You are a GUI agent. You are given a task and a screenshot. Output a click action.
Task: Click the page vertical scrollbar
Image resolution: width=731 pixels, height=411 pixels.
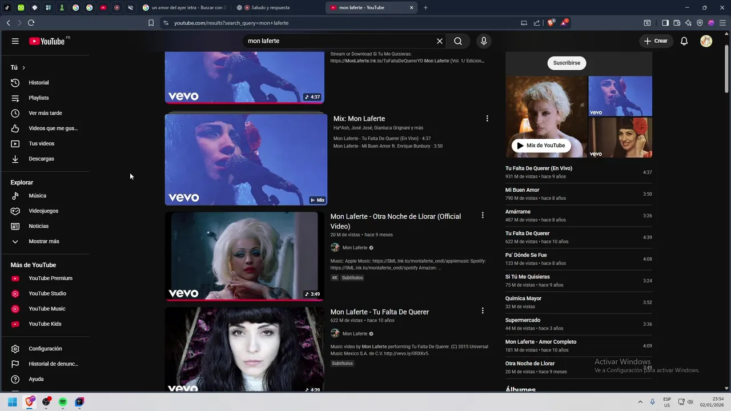(x=726, y=68)
